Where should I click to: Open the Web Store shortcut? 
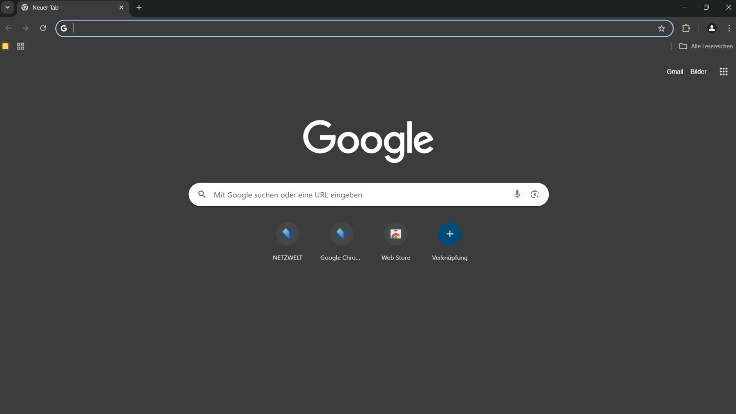396,242
